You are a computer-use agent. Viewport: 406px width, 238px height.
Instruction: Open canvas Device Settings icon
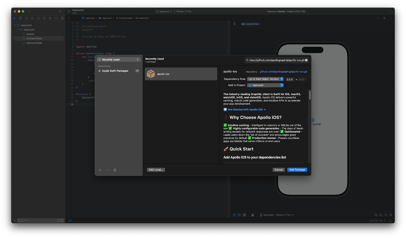[253, 215]
